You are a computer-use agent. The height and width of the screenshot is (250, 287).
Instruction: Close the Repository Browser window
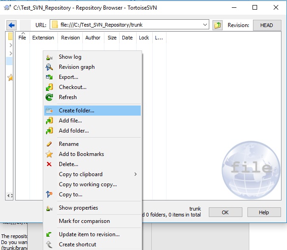276,7
